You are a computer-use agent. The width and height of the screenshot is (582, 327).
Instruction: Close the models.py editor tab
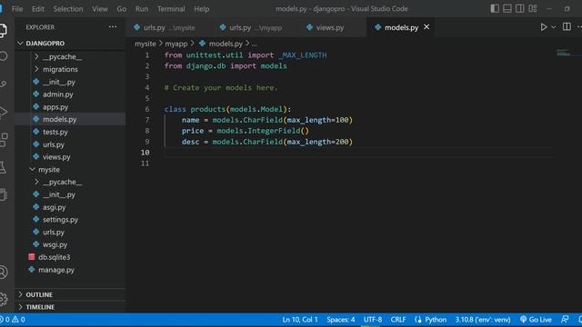[x=426, y=26]
